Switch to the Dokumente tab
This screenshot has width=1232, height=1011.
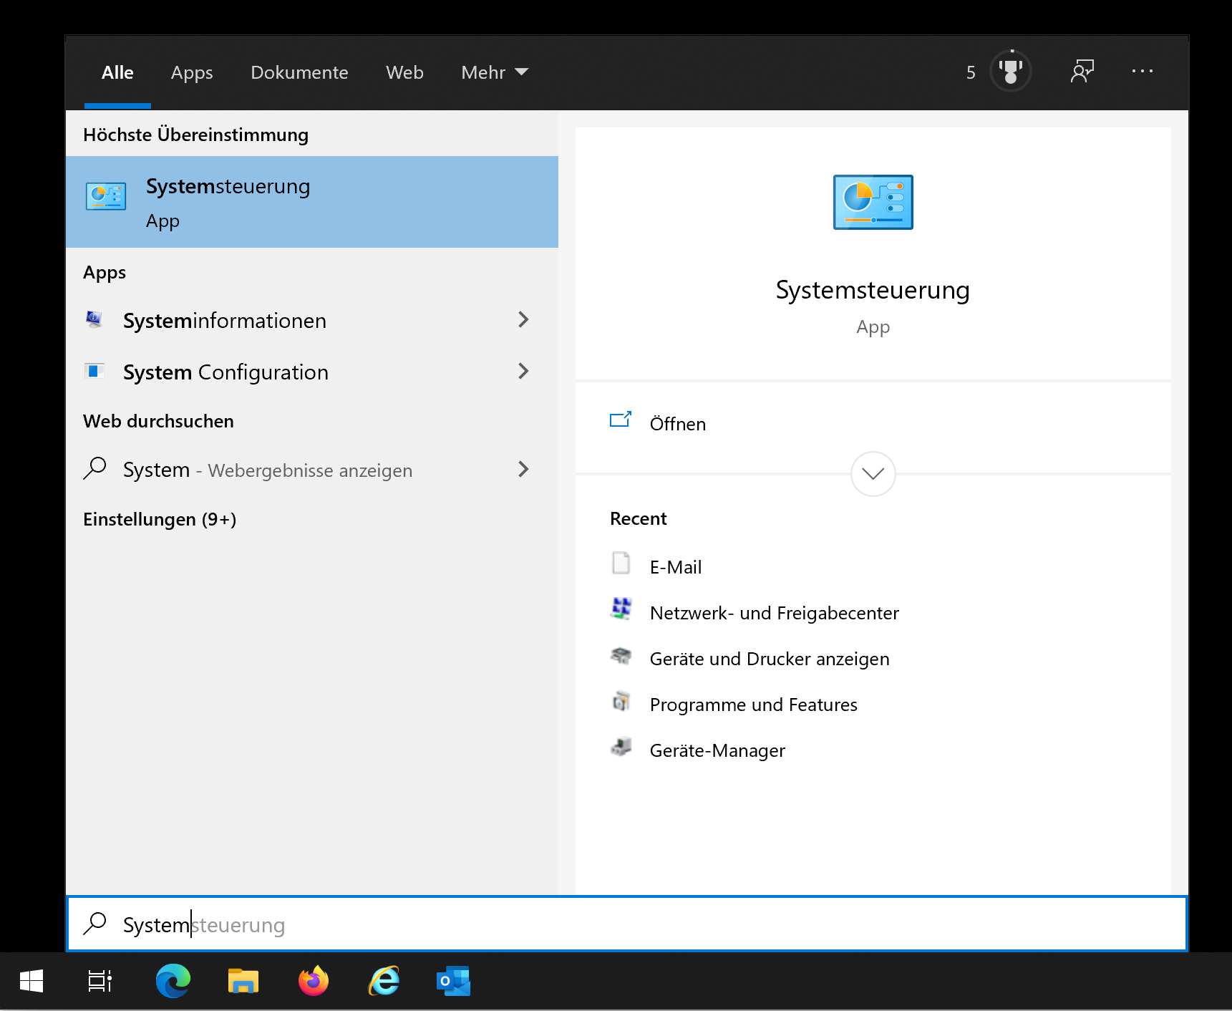click(x=299, y=72)
